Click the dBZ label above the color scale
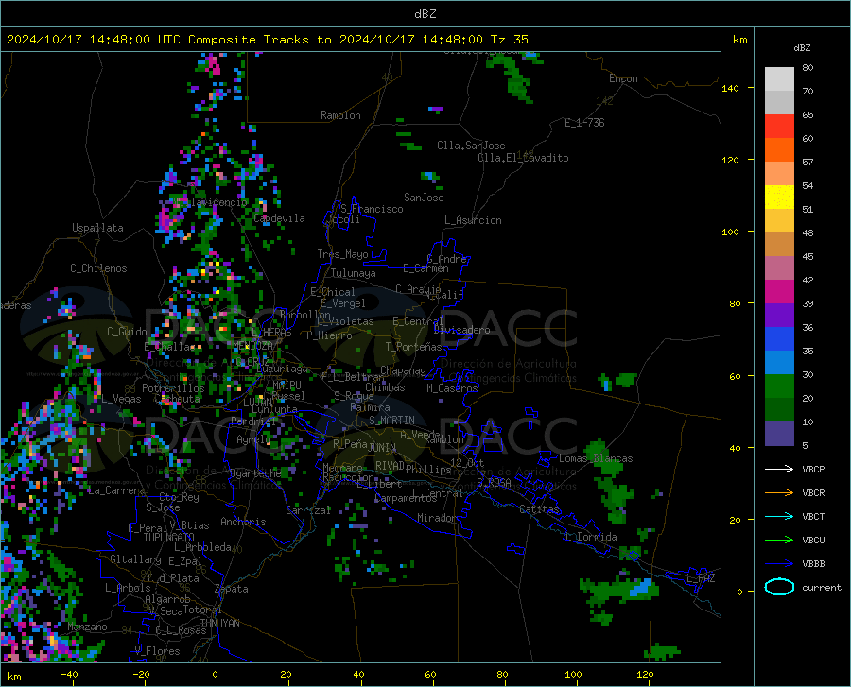The width and height of the screenshot is (851, 687). [x=802, y=47]
